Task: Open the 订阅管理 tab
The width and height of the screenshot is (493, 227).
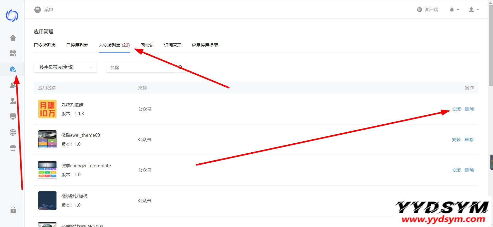Action: 173,45
